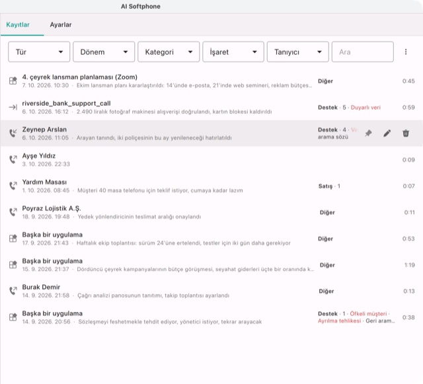Click the 1:19 duration value

pyautogui.click(x=410, y=265)
